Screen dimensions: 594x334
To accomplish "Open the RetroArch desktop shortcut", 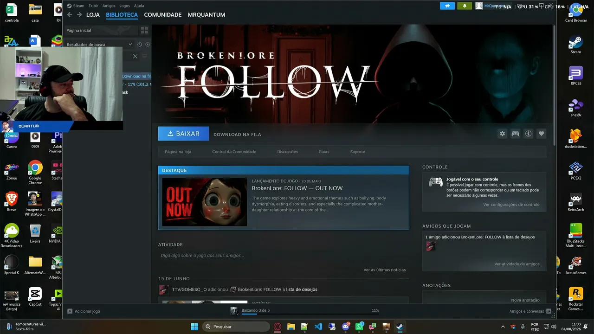I will [x=576, y=202].
